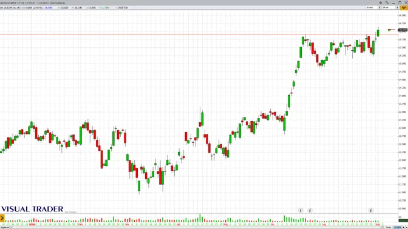Screen dimensions: 408x229
Task: Select the red horizontal resistance line
Action: (x=199, y=35)
